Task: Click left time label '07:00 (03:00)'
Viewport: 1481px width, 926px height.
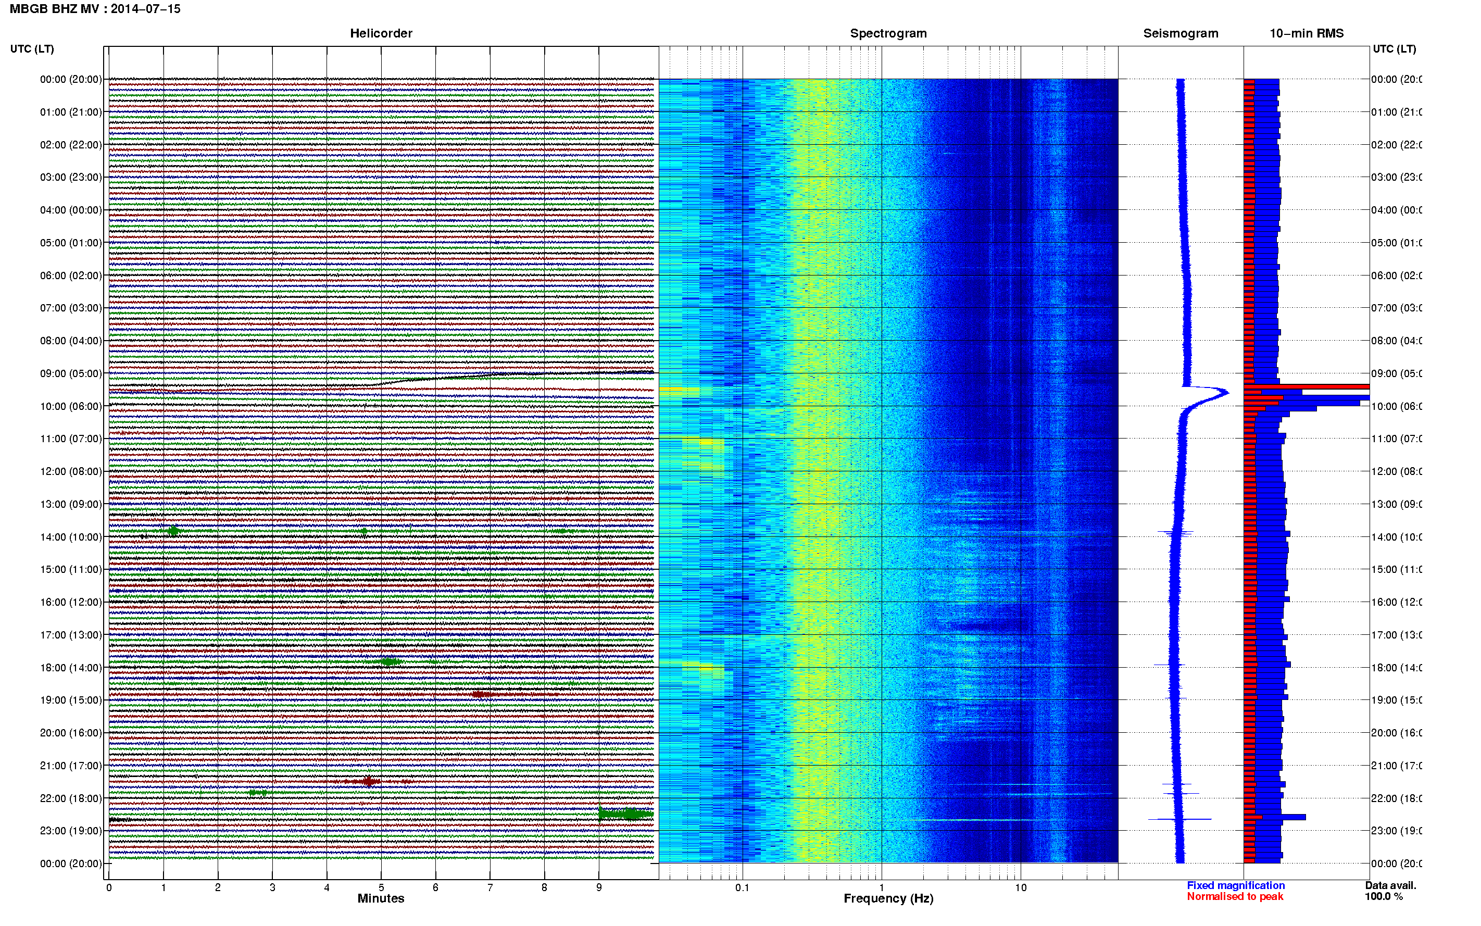Action: [x=71, y=307]
